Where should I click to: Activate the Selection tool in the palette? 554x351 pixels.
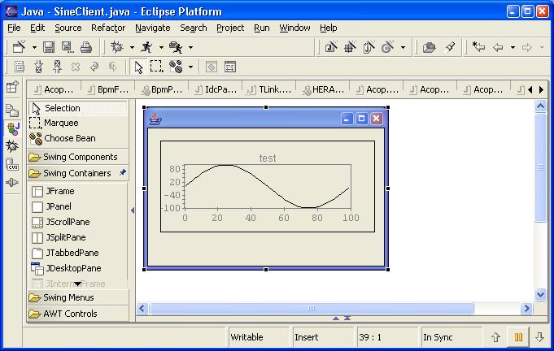(62, 108)
